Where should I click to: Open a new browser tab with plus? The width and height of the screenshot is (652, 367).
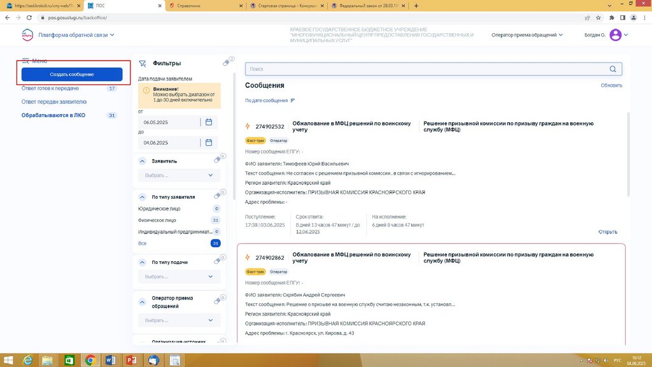[416, 5]
